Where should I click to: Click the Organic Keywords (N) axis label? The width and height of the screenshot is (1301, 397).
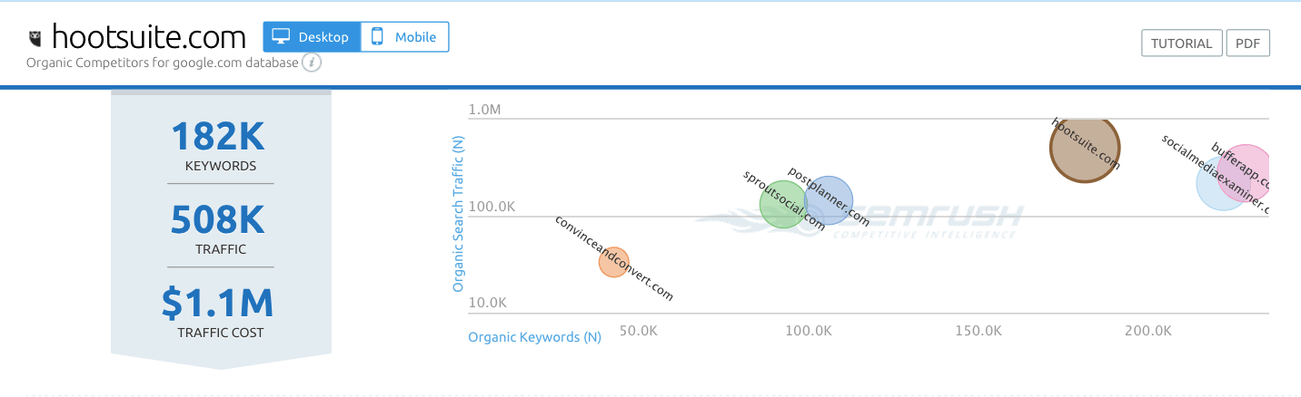pyautogui.click(x=535, y=337)
